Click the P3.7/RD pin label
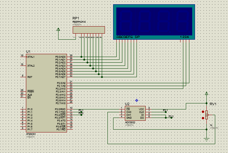The height and width of the screenshot is (153, 228). point(61,130)
